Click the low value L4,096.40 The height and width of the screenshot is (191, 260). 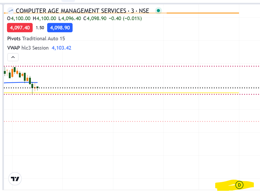[70, 18]
